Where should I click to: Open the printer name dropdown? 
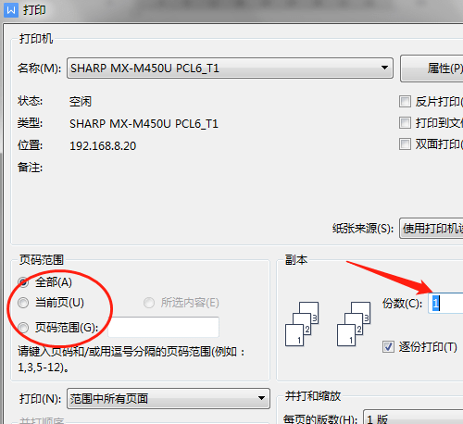[230, 68]
